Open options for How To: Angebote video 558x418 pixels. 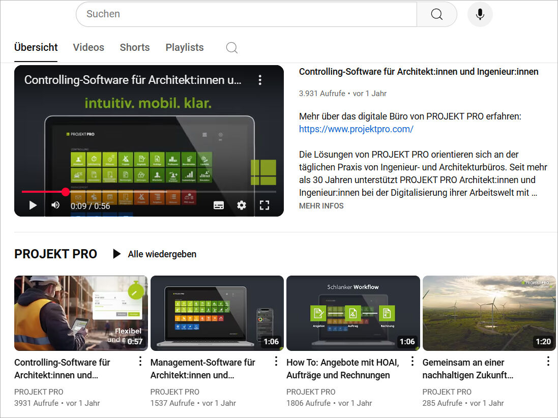pyautogui.click(x=412, y=362)
